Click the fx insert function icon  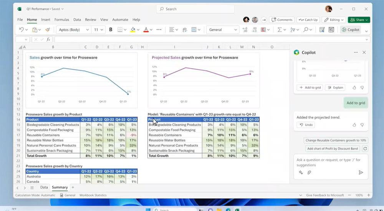[48, 39]
